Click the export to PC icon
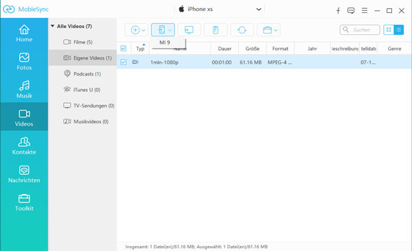The height and width of the screenshot is (251, 412). pyautogui.click(x=189, y=30)
